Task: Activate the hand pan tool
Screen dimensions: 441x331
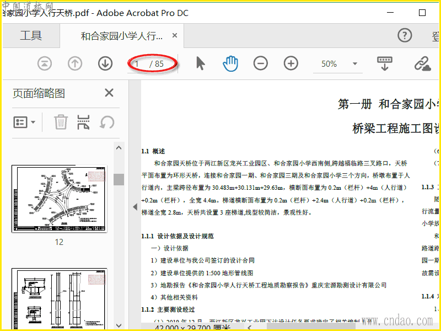Action: [x=230, y=63]
